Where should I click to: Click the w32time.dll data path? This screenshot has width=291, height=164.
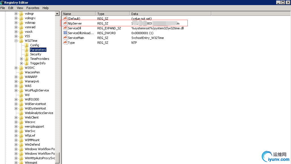[157, 28]
